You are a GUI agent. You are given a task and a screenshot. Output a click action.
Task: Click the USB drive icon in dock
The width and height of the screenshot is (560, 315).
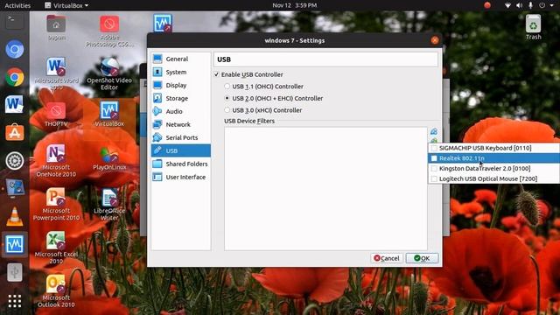pos(15,272)
